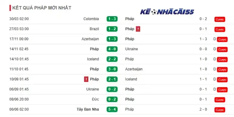Image resolution: width=234 pixels, height=117 pixels.
Task: Click Ukraine in the 06/09 match row
Action: [92, 89]
